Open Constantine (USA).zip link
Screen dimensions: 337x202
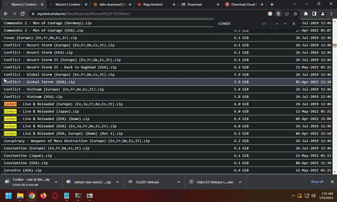pyautogui.click(x=26, y=163)
